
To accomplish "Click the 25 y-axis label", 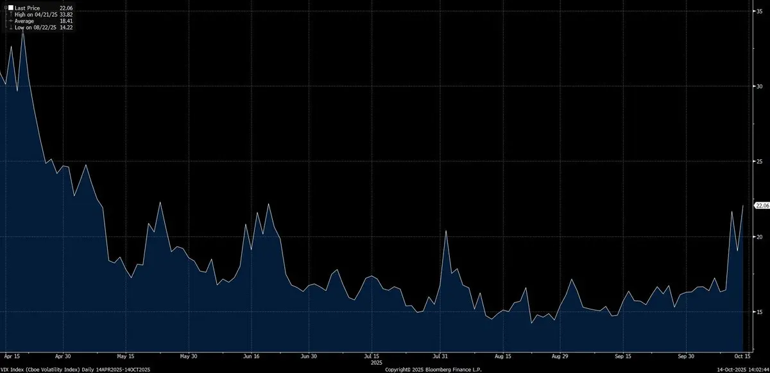I will tap(758, 161).
